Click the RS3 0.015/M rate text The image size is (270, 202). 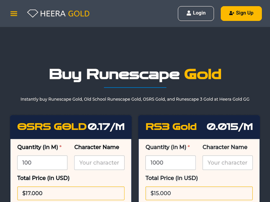pos(230,127)
